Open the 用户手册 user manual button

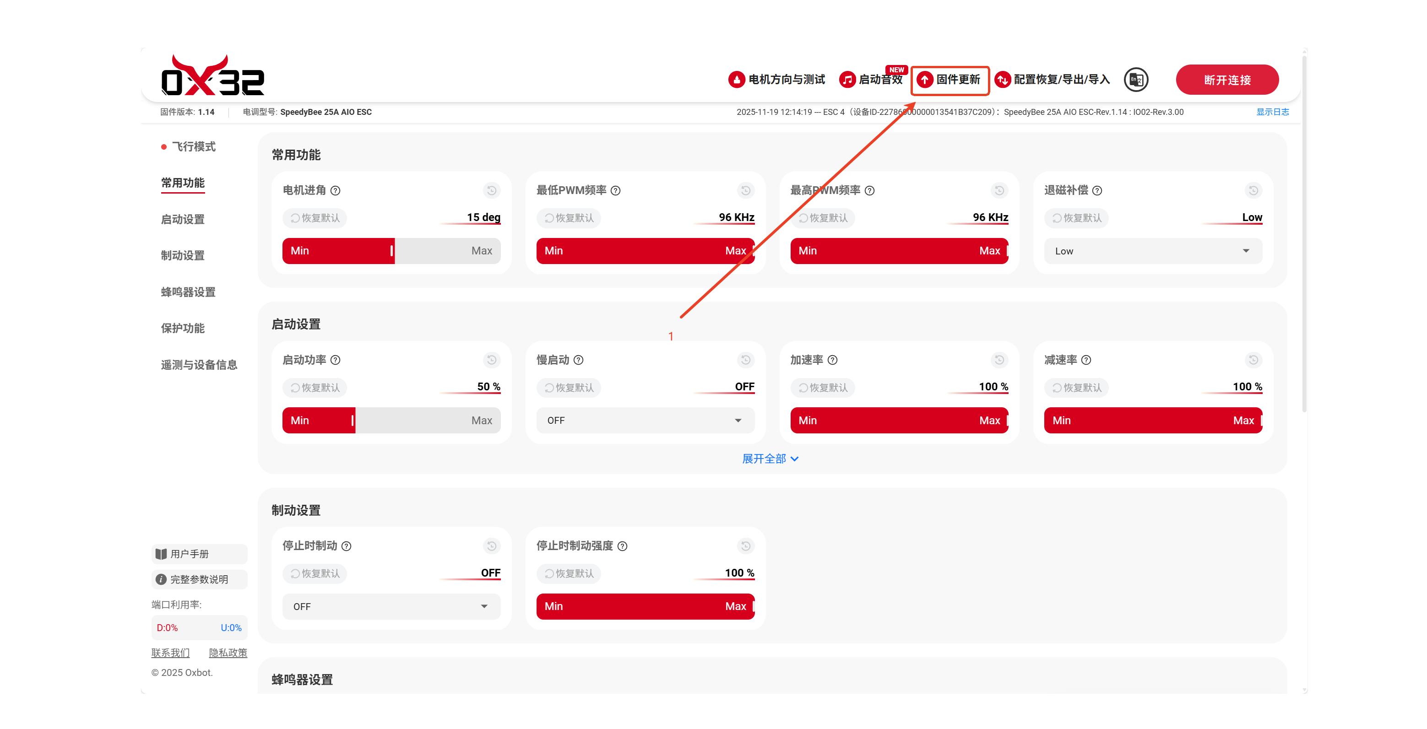199,554
